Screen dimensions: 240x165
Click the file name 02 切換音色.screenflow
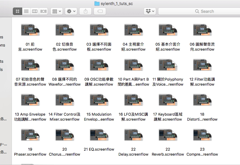click(x=64, y=47)
